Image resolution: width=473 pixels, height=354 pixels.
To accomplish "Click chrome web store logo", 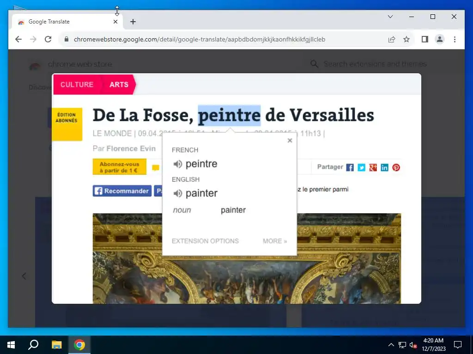I will pyautogui.click(x=71, y=64).
